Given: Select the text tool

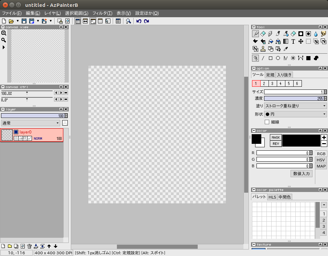Looking at the screenshot, I should click(293, 41).
